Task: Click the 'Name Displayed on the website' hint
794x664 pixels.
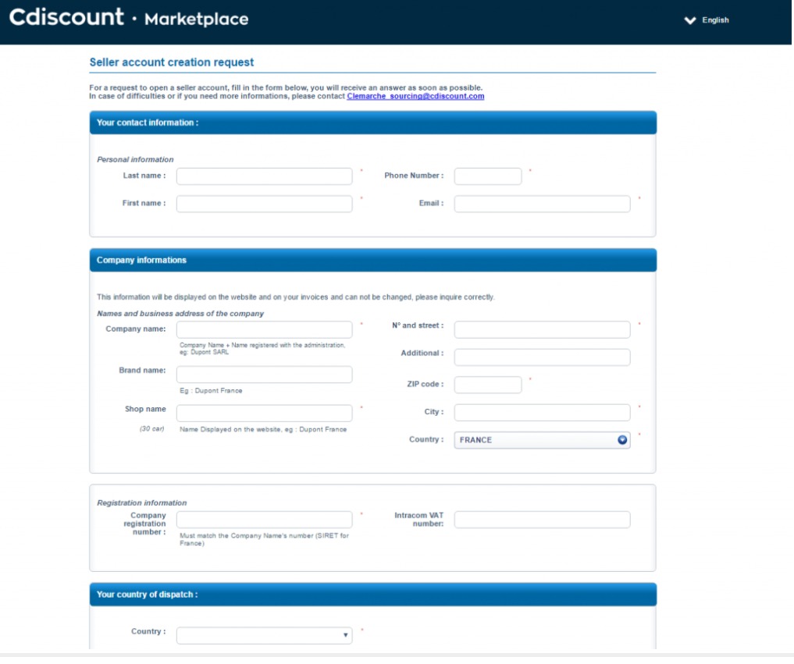Action: [x=263, y=430]
